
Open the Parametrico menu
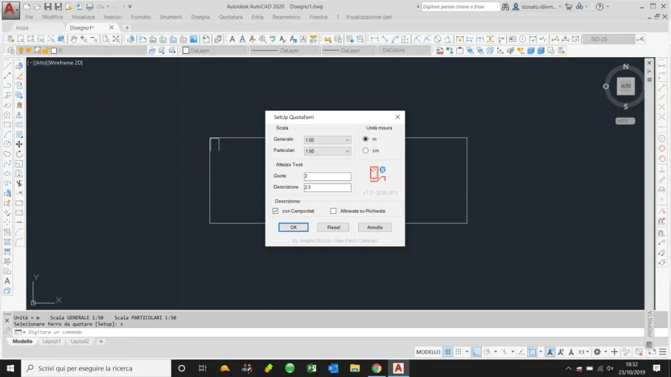[286, 17]
